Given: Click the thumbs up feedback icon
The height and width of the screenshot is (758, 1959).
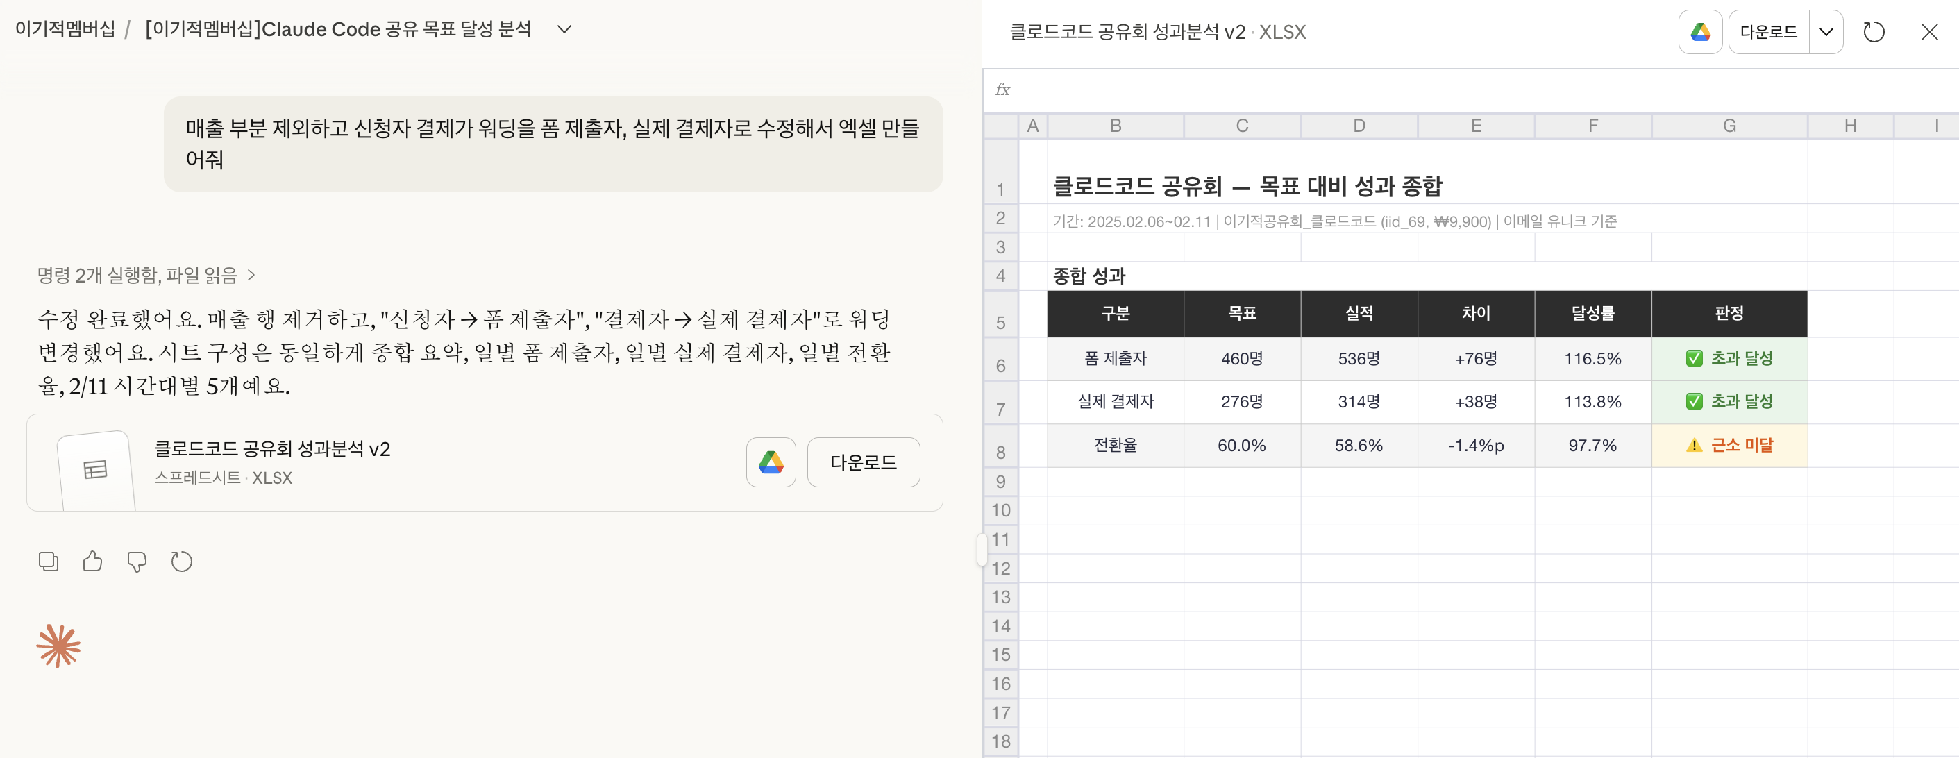Looking at the screenshot, I should point(92,561).
